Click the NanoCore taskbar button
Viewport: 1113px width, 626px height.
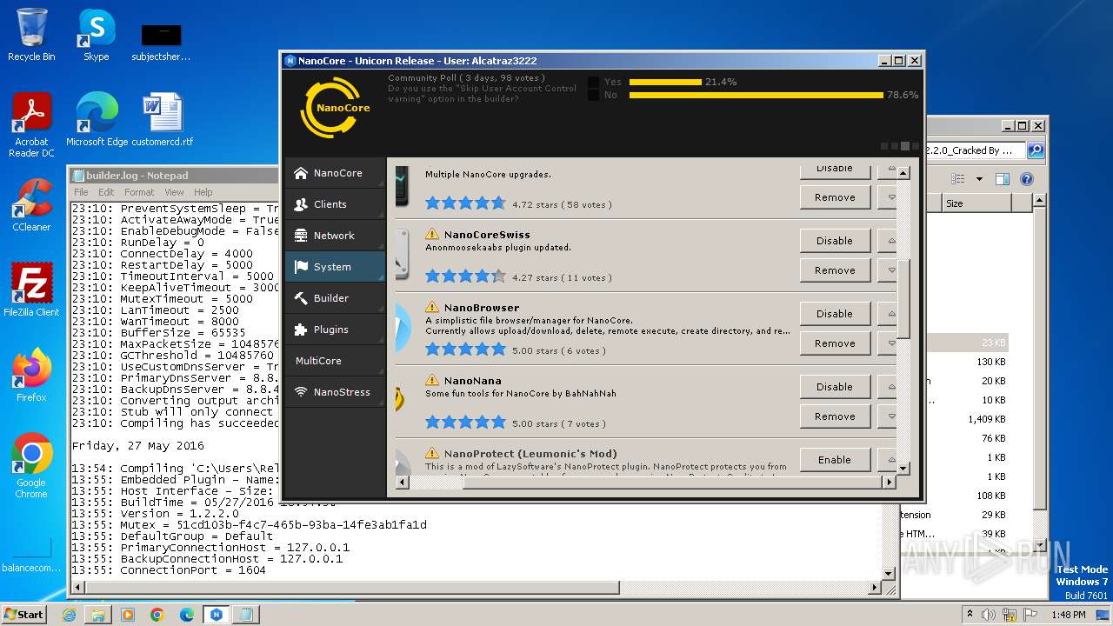pyautogui.click(x=216, y=614)
